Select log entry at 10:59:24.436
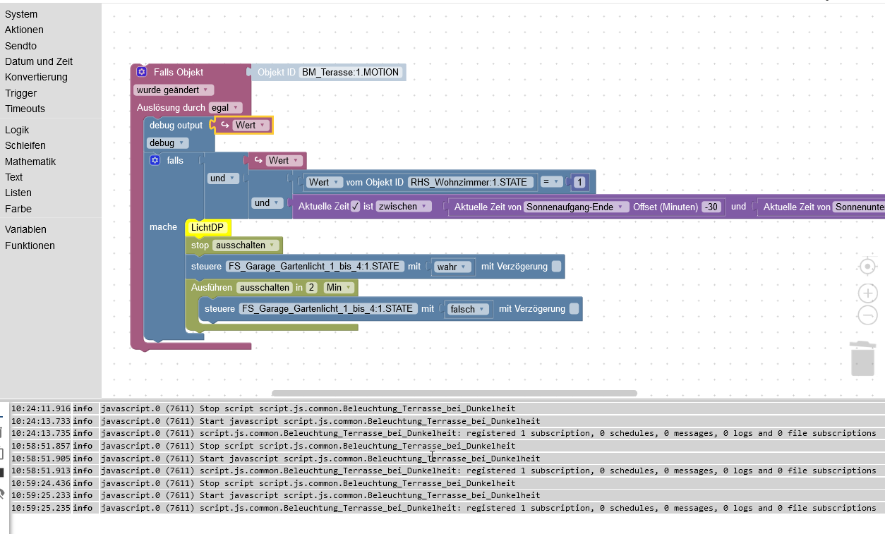This screenshot has width=885, height=534. click(x=447, y=483)
